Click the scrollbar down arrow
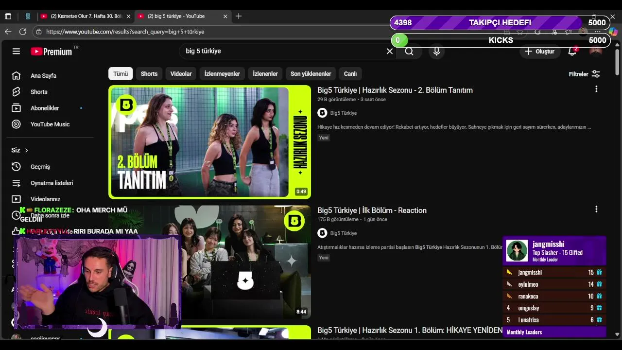The width and height of the screenshot is (622, 350). tap(617, 334)
